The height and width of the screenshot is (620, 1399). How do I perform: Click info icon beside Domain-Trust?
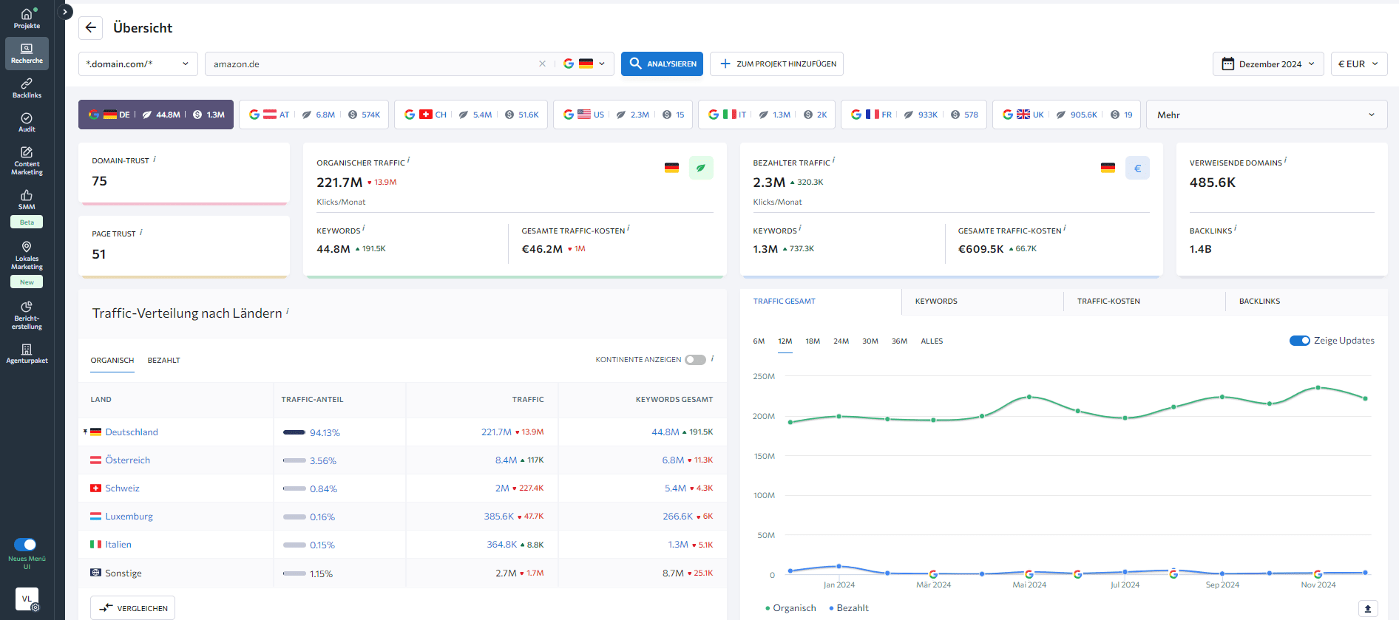(155, 159)
